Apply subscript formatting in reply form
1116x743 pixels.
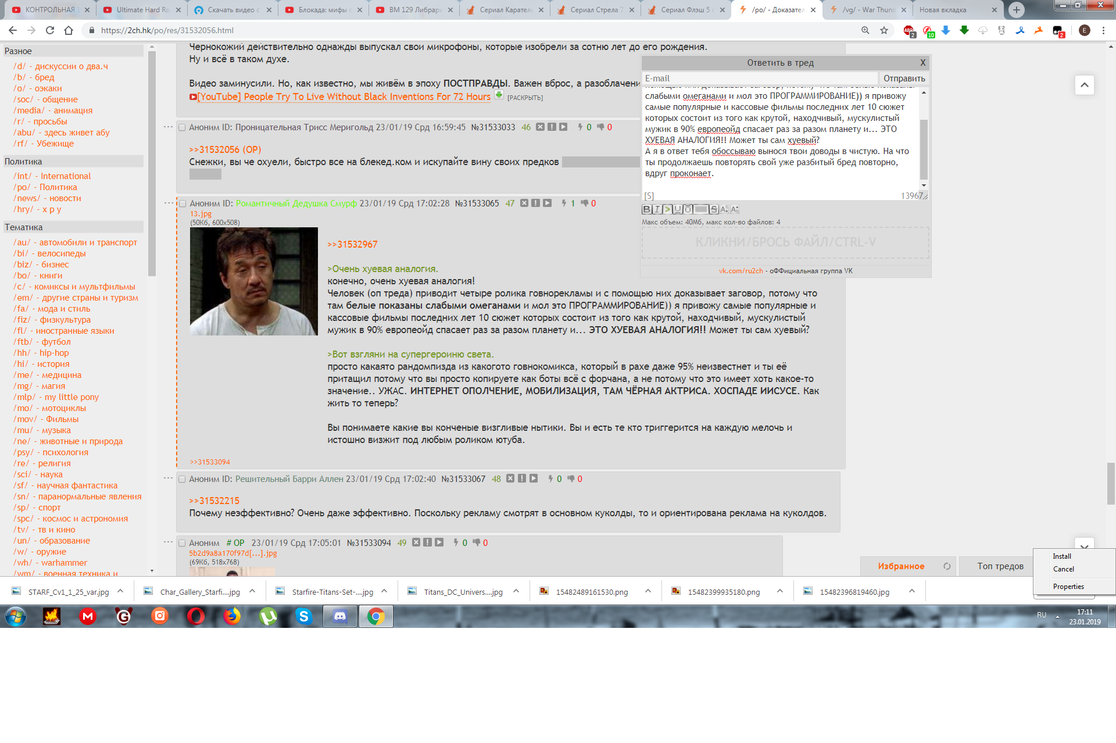[735, 209]
